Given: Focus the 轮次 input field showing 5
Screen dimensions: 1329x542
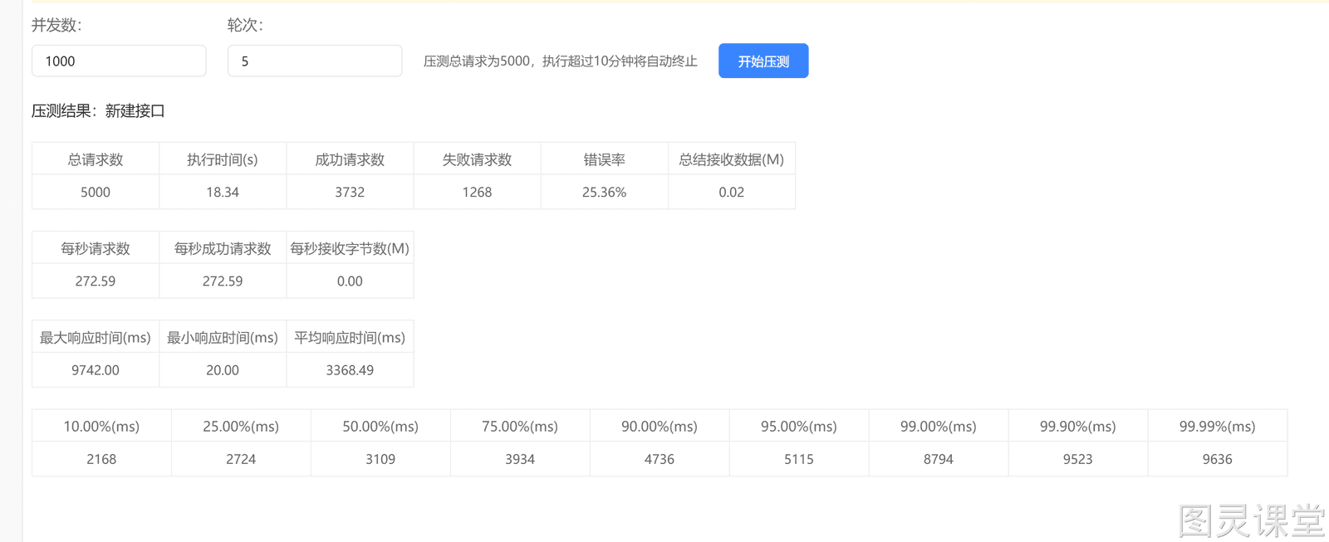Looking at the screenshot, I should coord(315,61).
